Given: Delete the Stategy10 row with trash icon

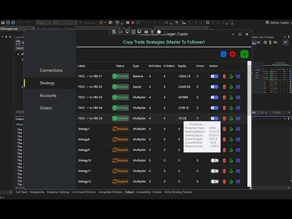Looking at the screenshot, I should [x=224, y=161].
